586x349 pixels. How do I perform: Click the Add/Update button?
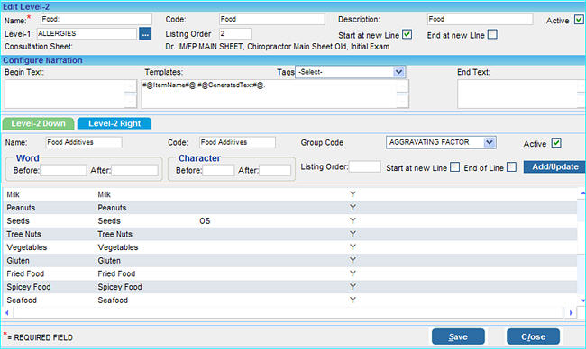[x=555, y=166]
